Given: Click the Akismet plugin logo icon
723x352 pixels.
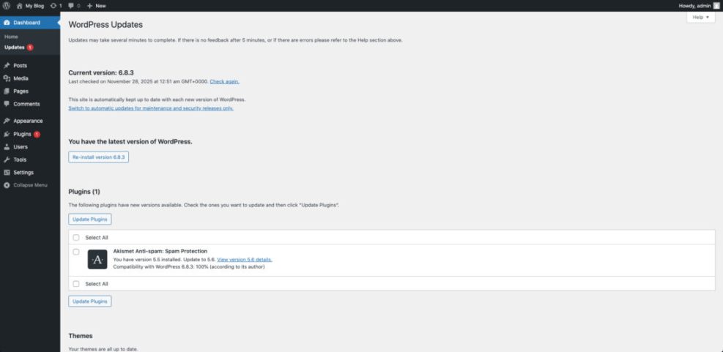Looking at the screenshot, I should pyautogui.click(x=97, y=259).
